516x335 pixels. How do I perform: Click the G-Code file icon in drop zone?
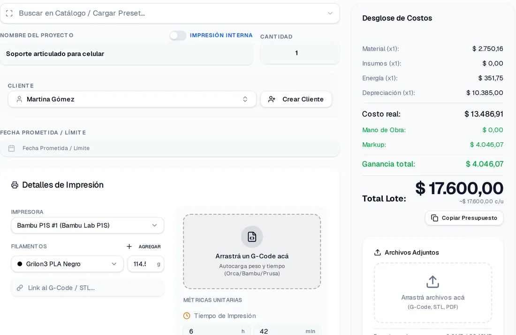pyautogui.click(x=252, y=237)
